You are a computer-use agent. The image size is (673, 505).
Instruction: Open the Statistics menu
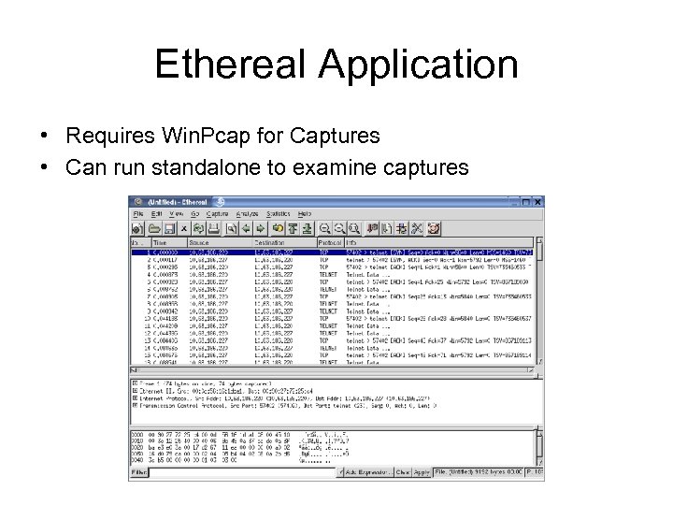click(x=279, y=213)
